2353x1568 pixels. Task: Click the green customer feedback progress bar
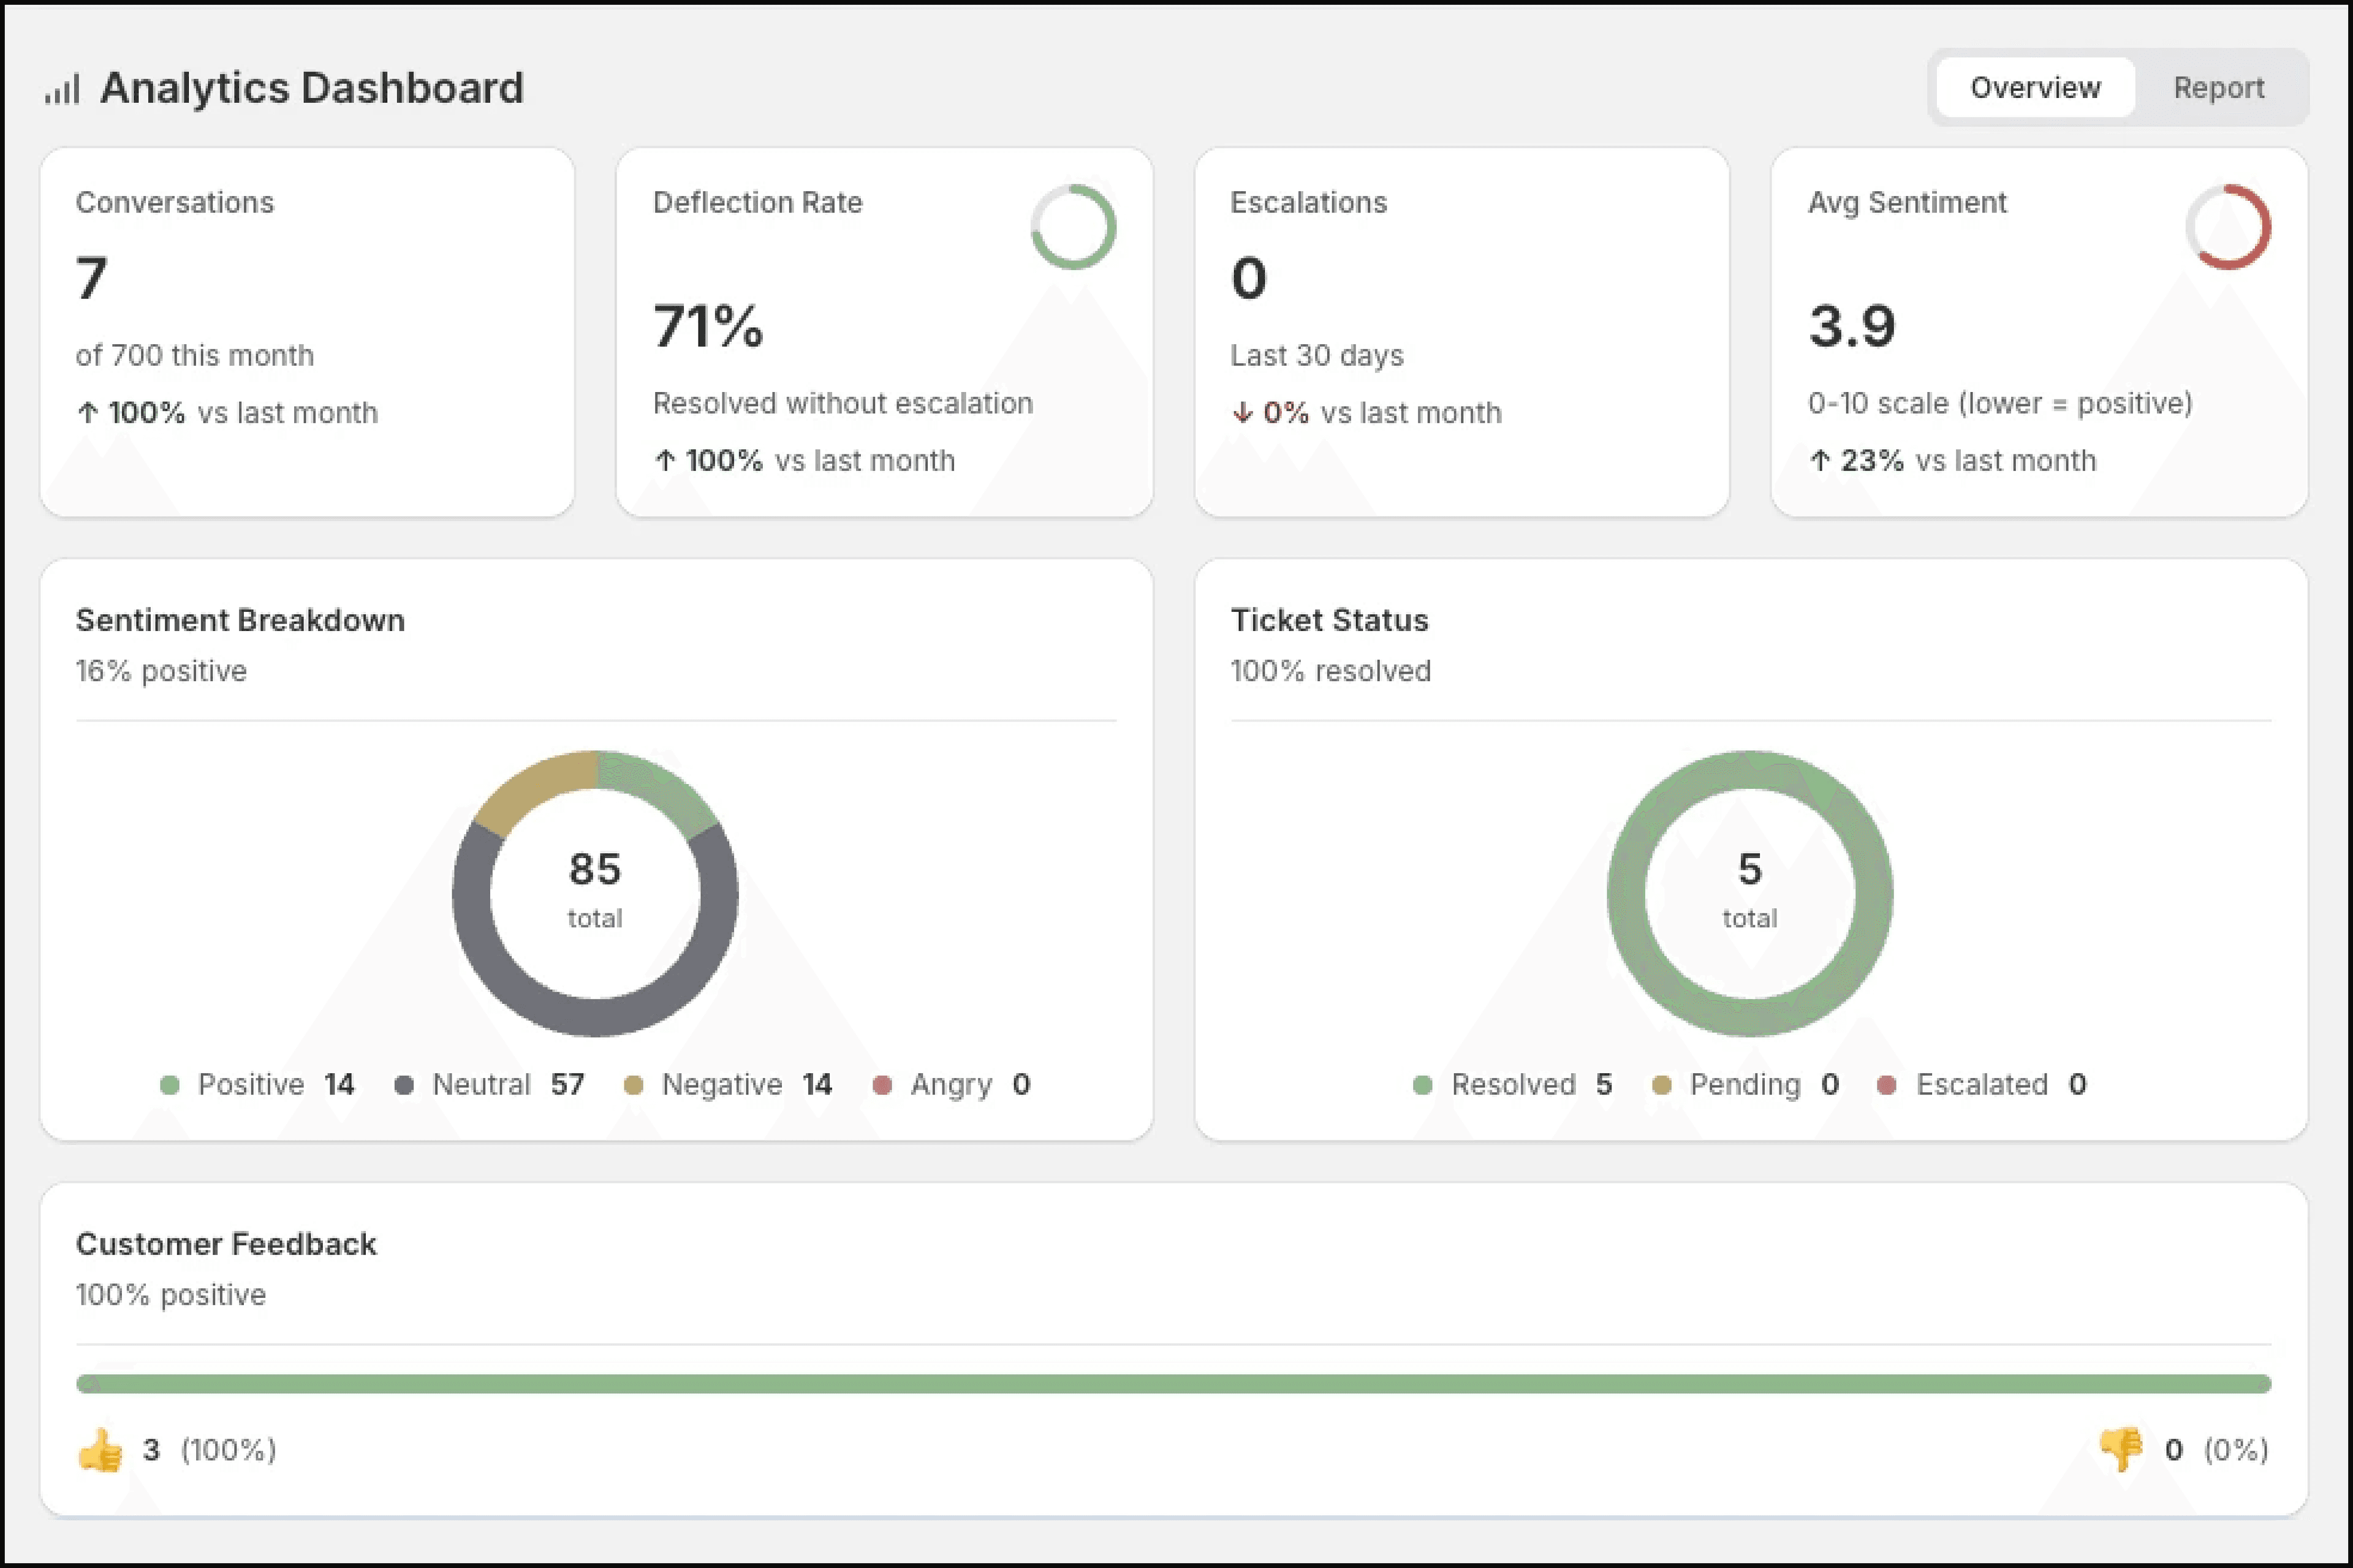1173,1384
